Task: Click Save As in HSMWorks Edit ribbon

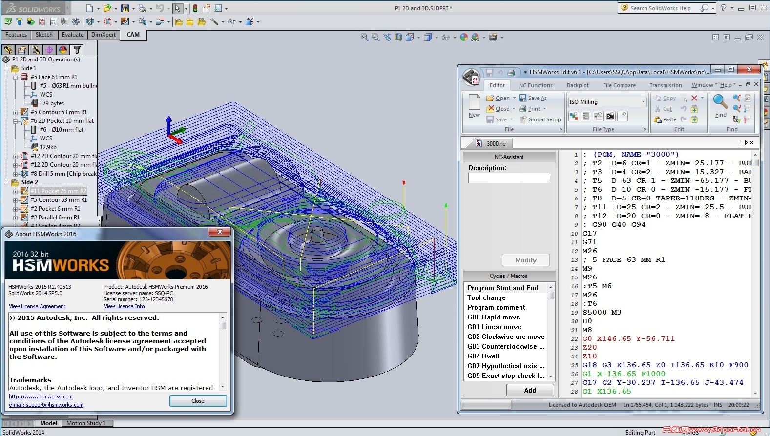Action: click(x=533, y=98)
